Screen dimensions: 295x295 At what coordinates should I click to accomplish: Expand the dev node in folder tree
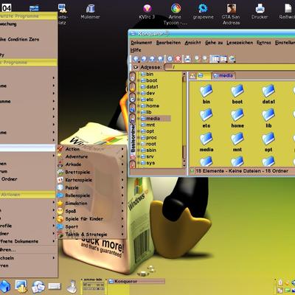[x=139, y=93]
